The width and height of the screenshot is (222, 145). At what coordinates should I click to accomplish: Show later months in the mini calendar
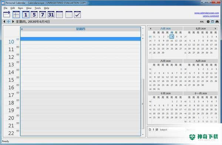click(215, 28)
